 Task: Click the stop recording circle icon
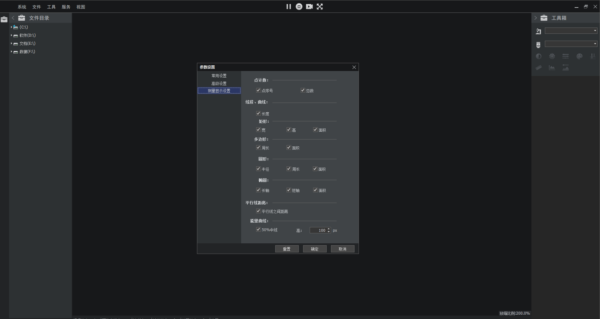299,7
